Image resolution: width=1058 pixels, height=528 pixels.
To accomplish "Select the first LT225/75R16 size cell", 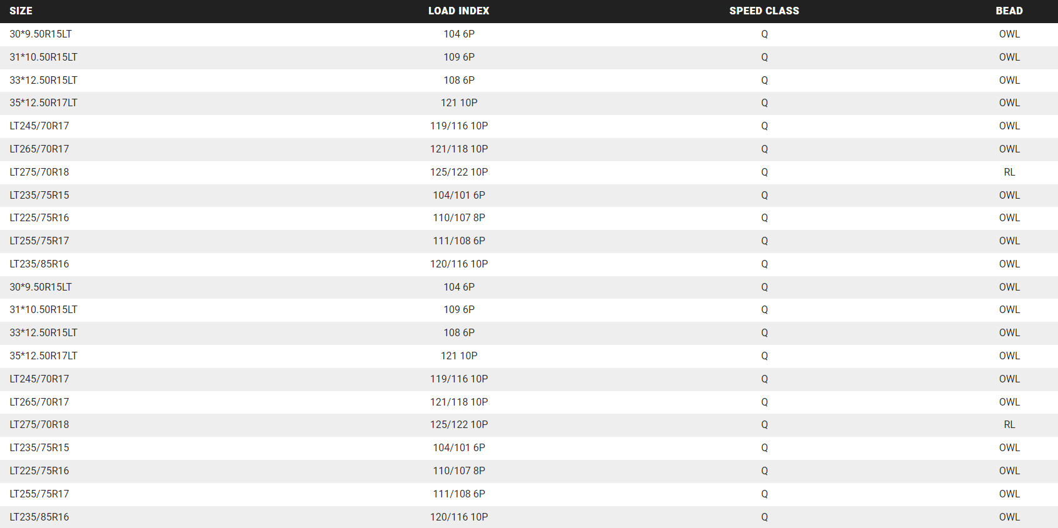I will click(39, 217).
